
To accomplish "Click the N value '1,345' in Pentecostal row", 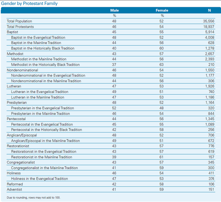I will click(x=210, y=119).
